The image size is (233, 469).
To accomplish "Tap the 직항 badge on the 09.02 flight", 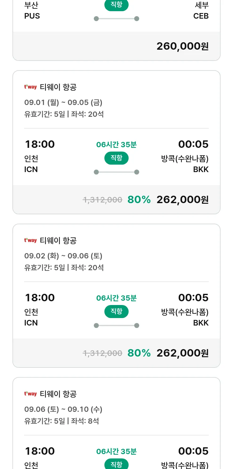I will (x=116, y=312).
